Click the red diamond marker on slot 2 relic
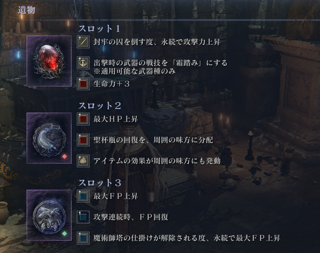 (64, 156)
